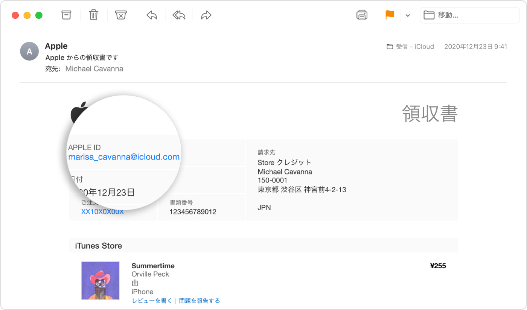Screen dimensions: 527x310
Task: Open the flag color dropdown arrow
Action: click(x=407, y=15)
